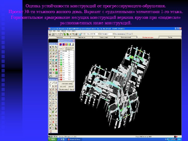Image resolution: width=188 pixels, height=141 pixels.
Task: Toggle checkbox of the 9.6 yellow row
Action: (x=59, y=66)
